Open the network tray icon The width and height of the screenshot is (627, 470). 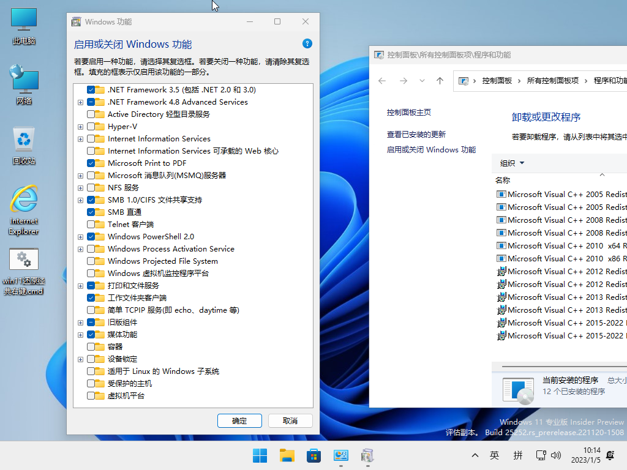(541, 455)
